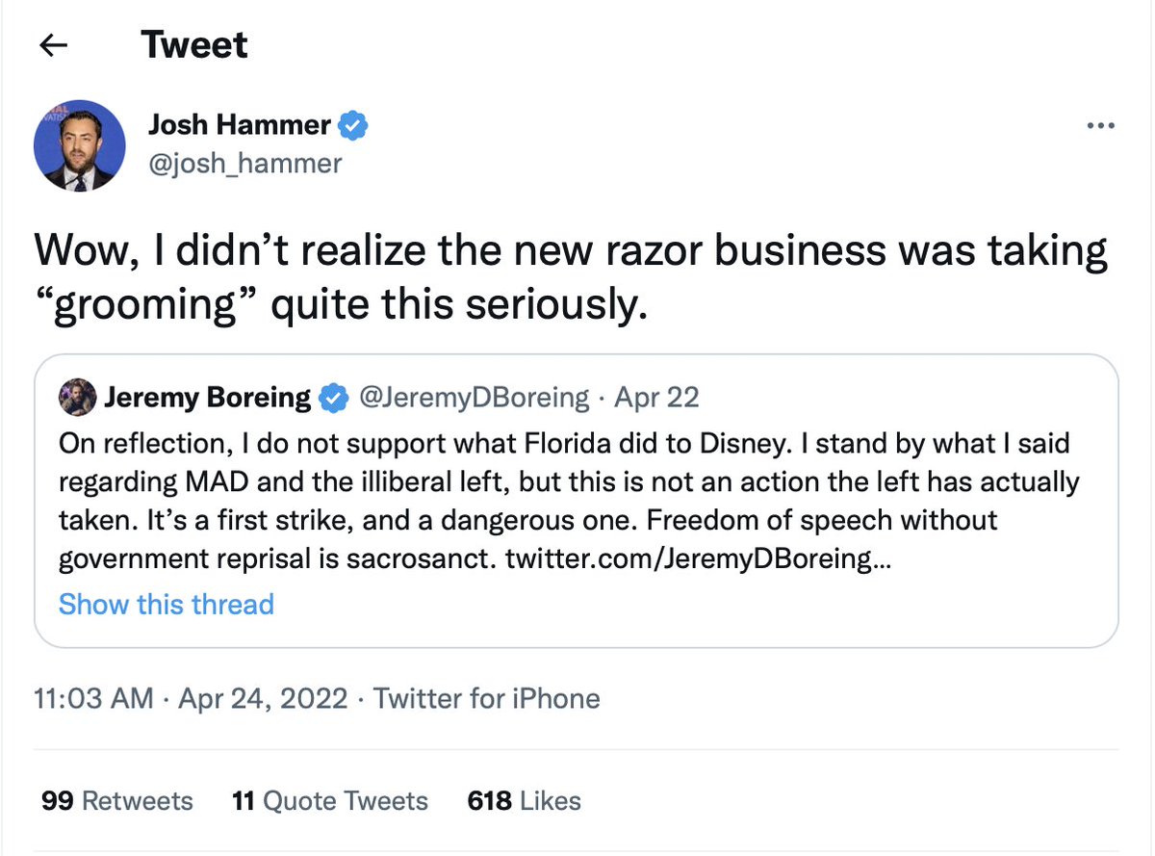View the 99 Retweets list

click(117, 801)
